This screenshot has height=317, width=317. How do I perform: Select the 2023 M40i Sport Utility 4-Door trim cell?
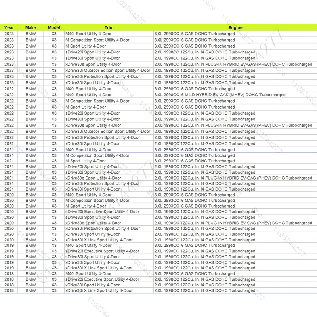109,34
